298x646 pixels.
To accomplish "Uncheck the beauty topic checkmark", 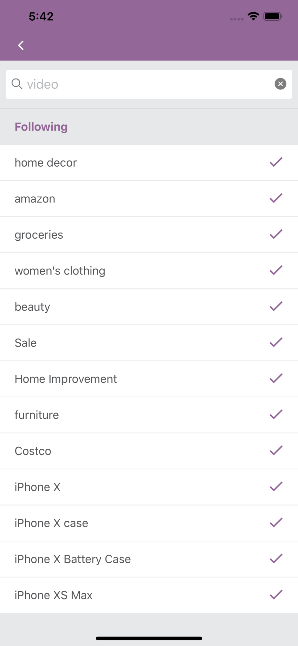I will (276, 306).
